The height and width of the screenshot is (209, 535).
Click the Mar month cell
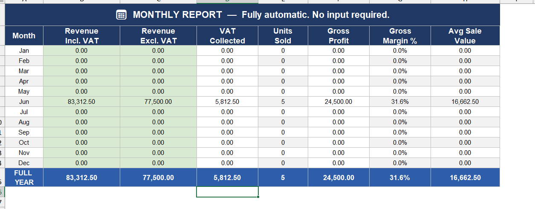pyautogui.click(x=24, y=71)
